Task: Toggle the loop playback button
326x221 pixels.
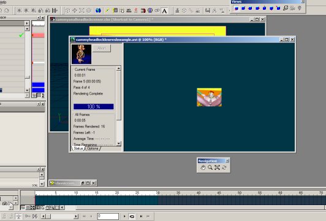Action: pos(132,217)
